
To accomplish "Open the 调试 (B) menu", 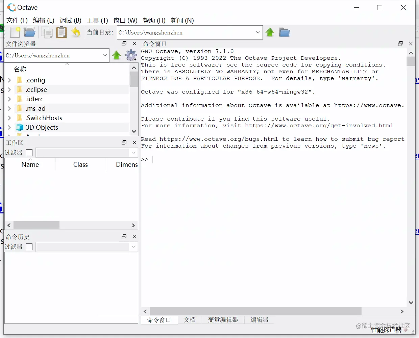I will pyautogui.click(x=71, y=21).
